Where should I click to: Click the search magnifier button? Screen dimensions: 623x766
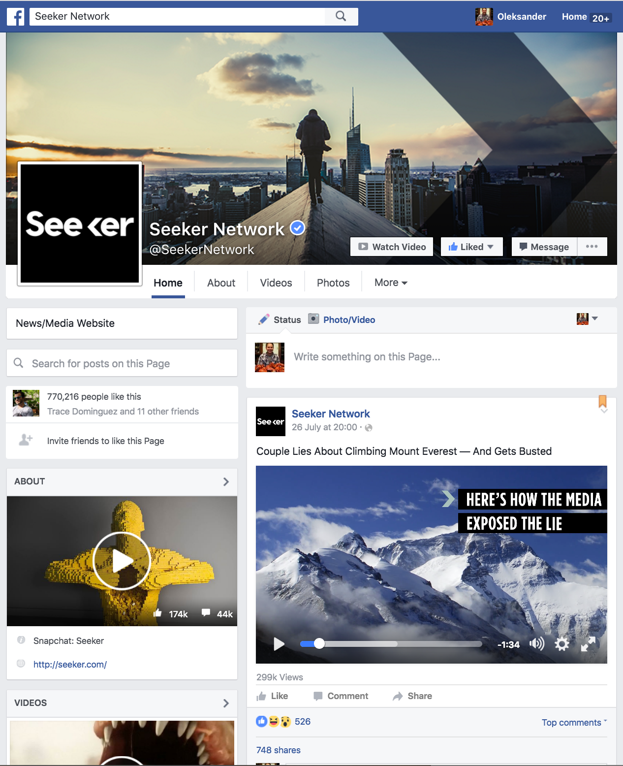341,16
